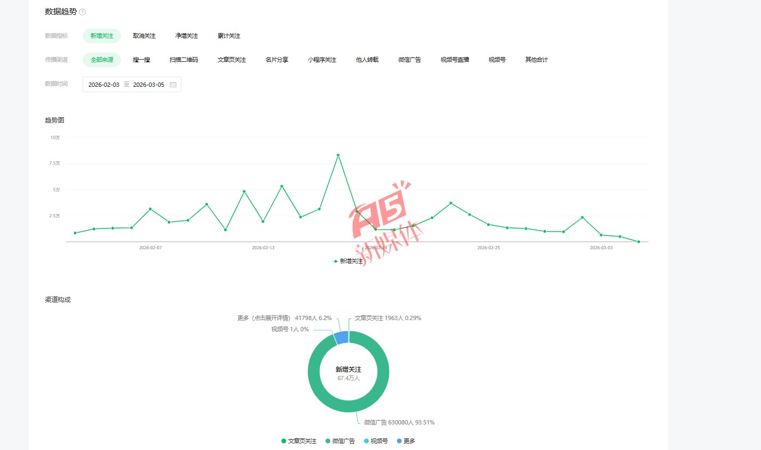Toggle 更多 legend in pie chart
Viewport: 761px width, 450px height.
(406, 441)
